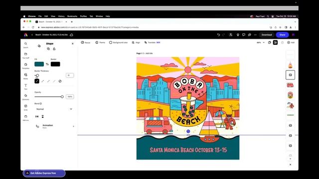Select the sailboat layer thumbnail
319x179 pixels.
click(290, 65)
